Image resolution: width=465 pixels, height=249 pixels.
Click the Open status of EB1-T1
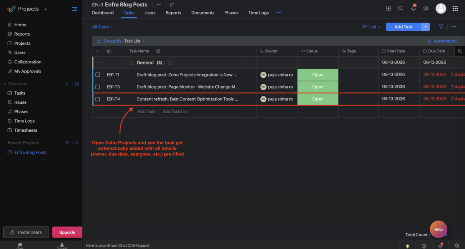317,75
